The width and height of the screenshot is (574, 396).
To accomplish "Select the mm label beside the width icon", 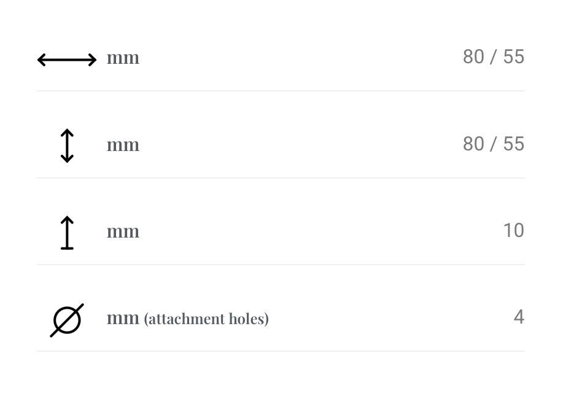I will click(123, 58).
